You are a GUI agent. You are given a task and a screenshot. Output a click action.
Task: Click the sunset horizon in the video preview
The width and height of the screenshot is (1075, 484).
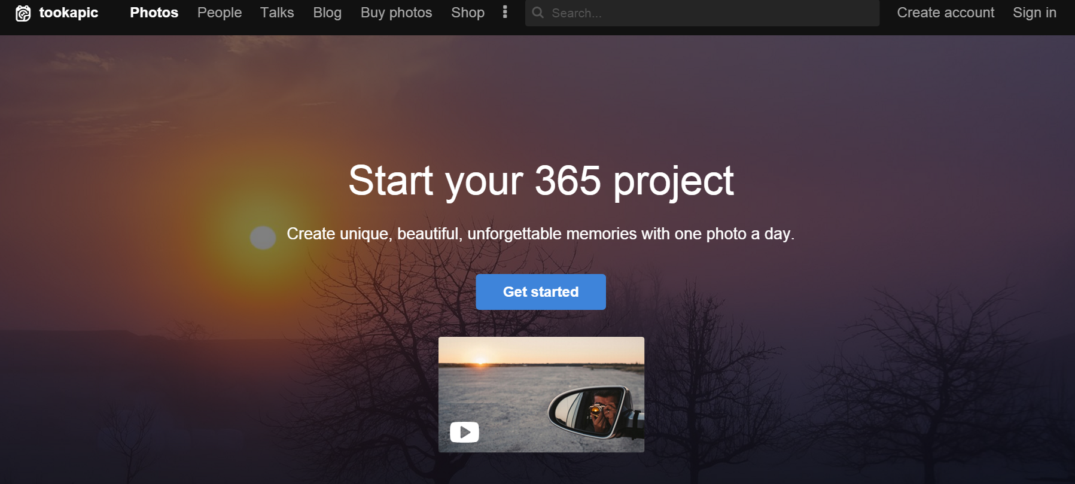point(480,361)
